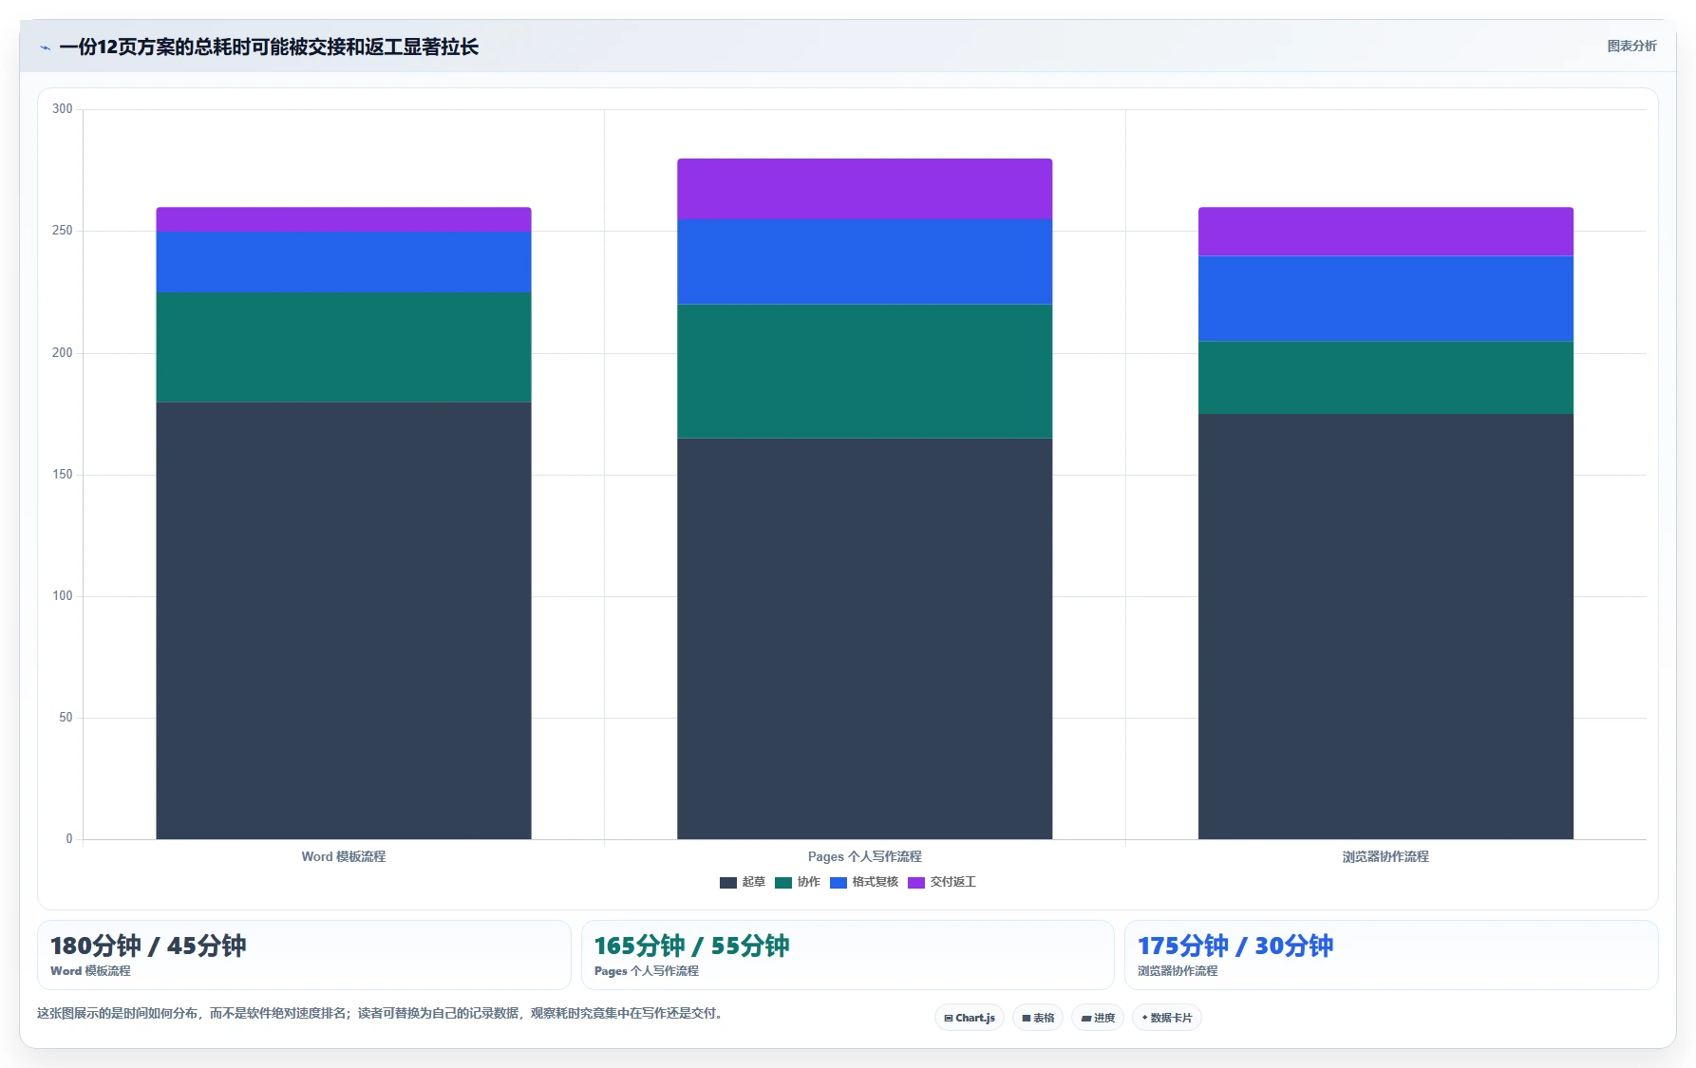The image size is (1696, 1068).
Task: Click the Pages bar's green 协作 segment
Action: [x=865, y=371]
